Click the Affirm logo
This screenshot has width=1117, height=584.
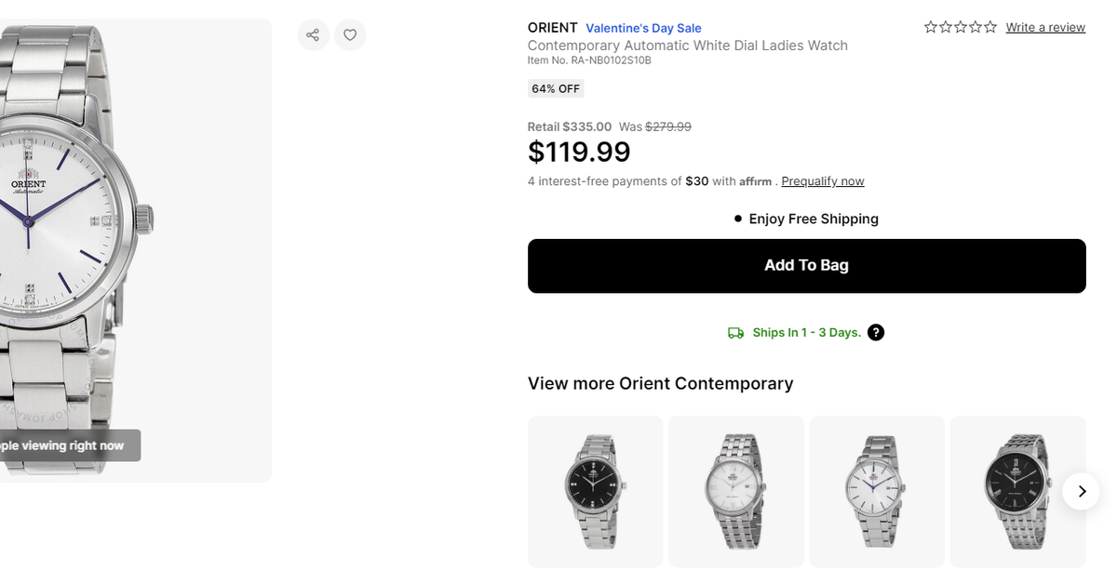755,181
